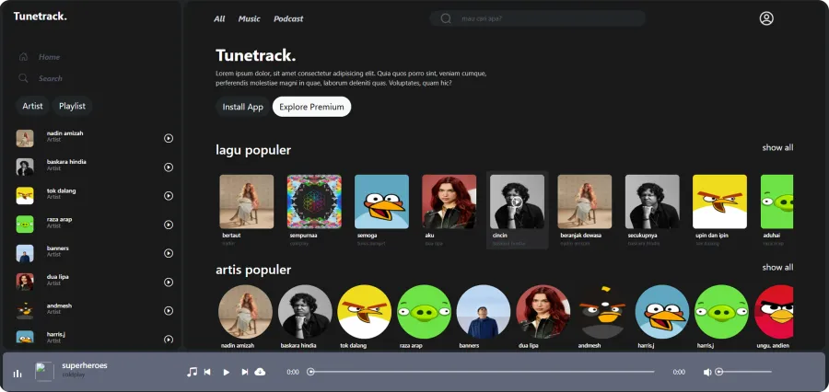829x392 pixels.
Task: Open ungu, andien's round artist picture
Action: pyautogui.click(x=774, y=312)
